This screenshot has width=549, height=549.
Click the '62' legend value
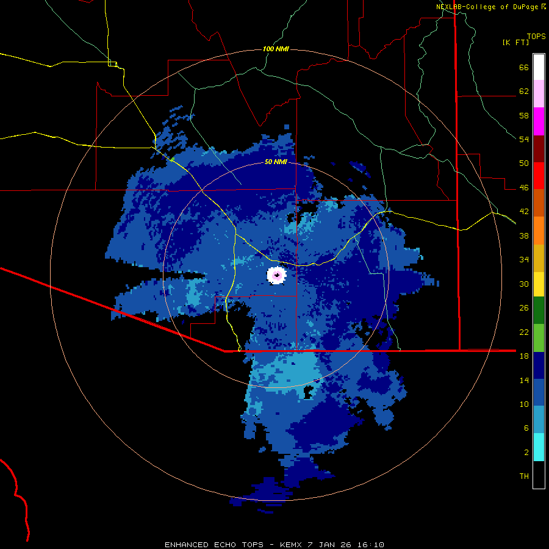coord(524,91)
